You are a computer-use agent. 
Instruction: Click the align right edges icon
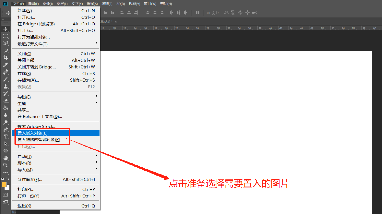136,13
